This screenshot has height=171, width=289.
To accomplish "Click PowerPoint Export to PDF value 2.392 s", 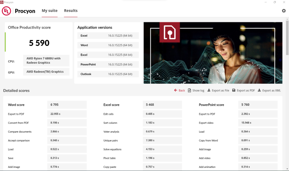I will pyautogui.click(x=258, y=114).
